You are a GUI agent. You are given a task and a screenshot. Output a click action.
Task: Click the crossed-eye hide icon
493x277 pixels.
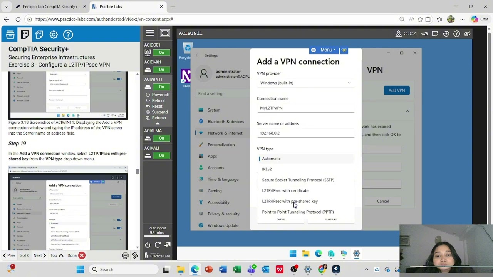coord(467,33)
